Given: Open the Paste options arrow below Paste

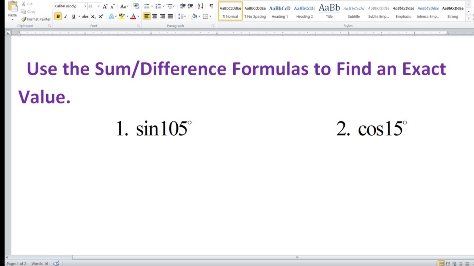Looking at the screenshot, I should click(12, 20).
